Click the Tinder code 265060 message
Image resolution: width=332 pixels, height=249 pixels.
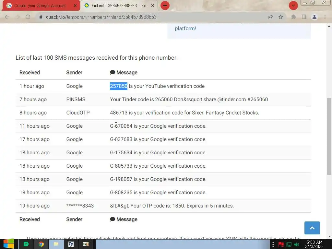pos(189,99)
